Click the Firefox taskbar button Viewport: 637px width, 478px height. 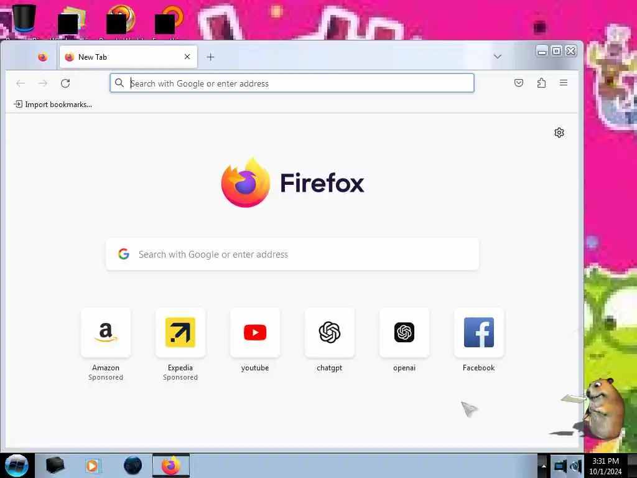[x=171, y=466]
